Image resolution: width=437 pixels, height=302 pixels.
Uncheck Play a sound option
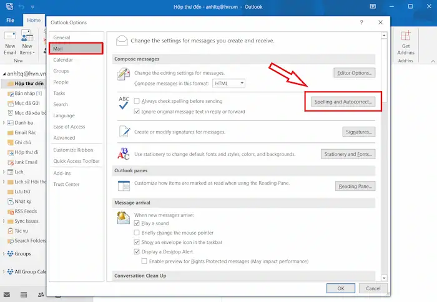tap(137, 223)
